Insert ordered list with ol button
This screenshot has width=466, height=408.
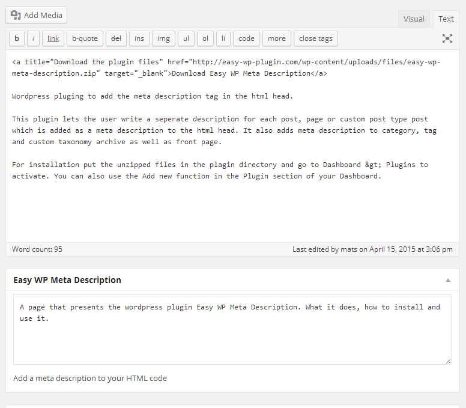point(205,38)
